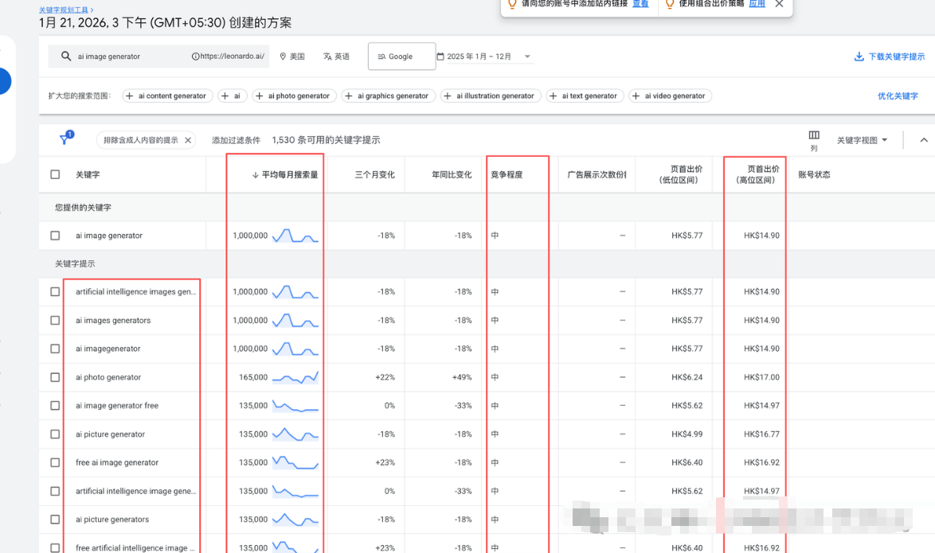This screenshot has width=935, height=553.
Task: Tick checkbox for 'ai imagegenerator' row
Action: (56, 349)
